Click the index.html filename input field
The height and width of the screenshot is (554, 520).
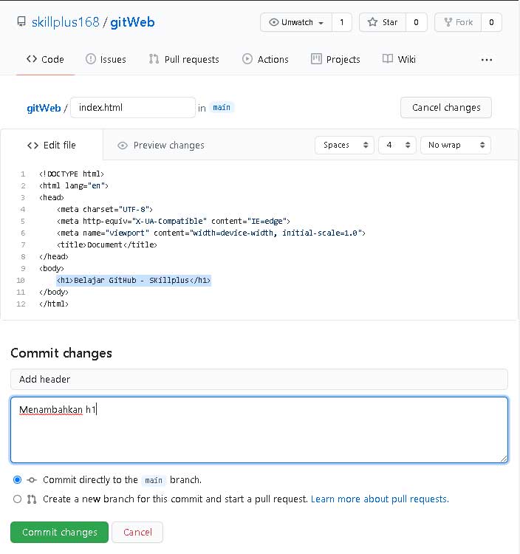click(x=133, y=108)
